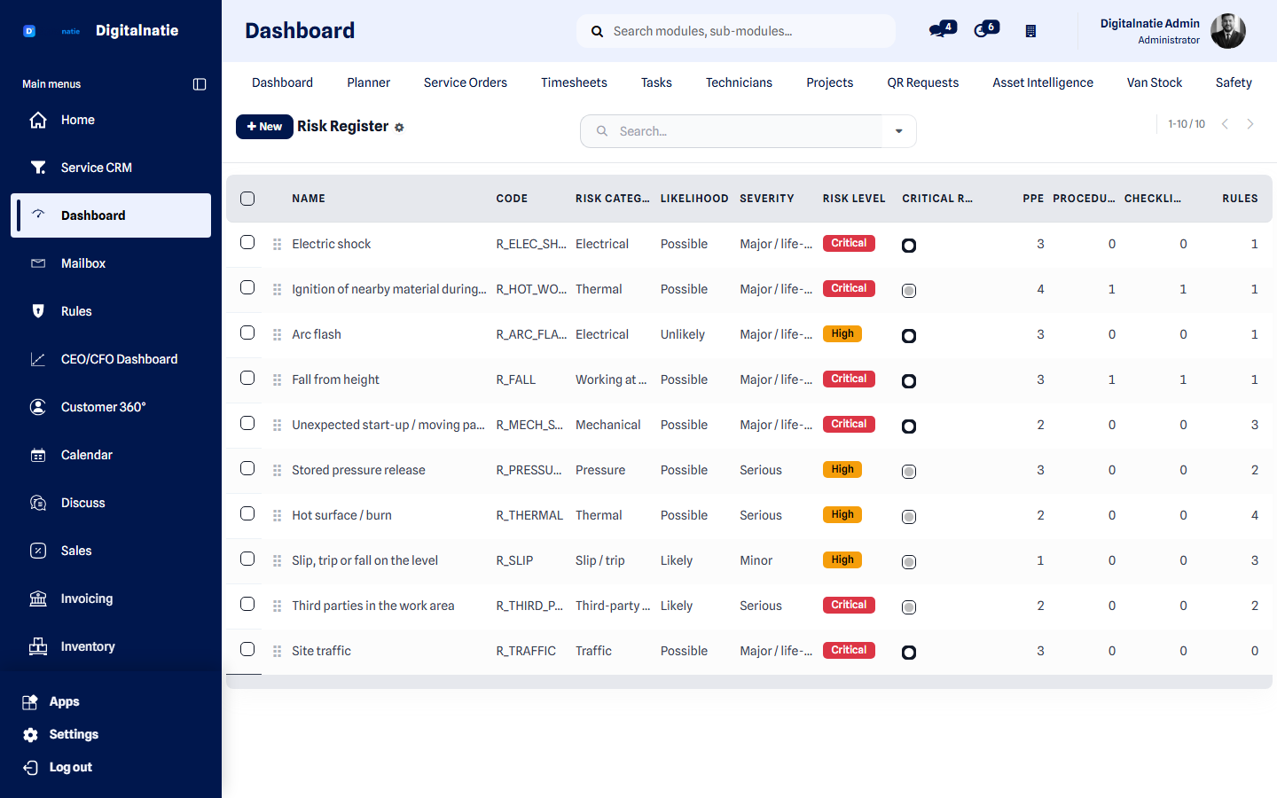The height and width of the screenshot is (798, 1277).
Task: Click the 1-10 / 10 pager text
Action: pyautogui.click(x=1187, y=124)
